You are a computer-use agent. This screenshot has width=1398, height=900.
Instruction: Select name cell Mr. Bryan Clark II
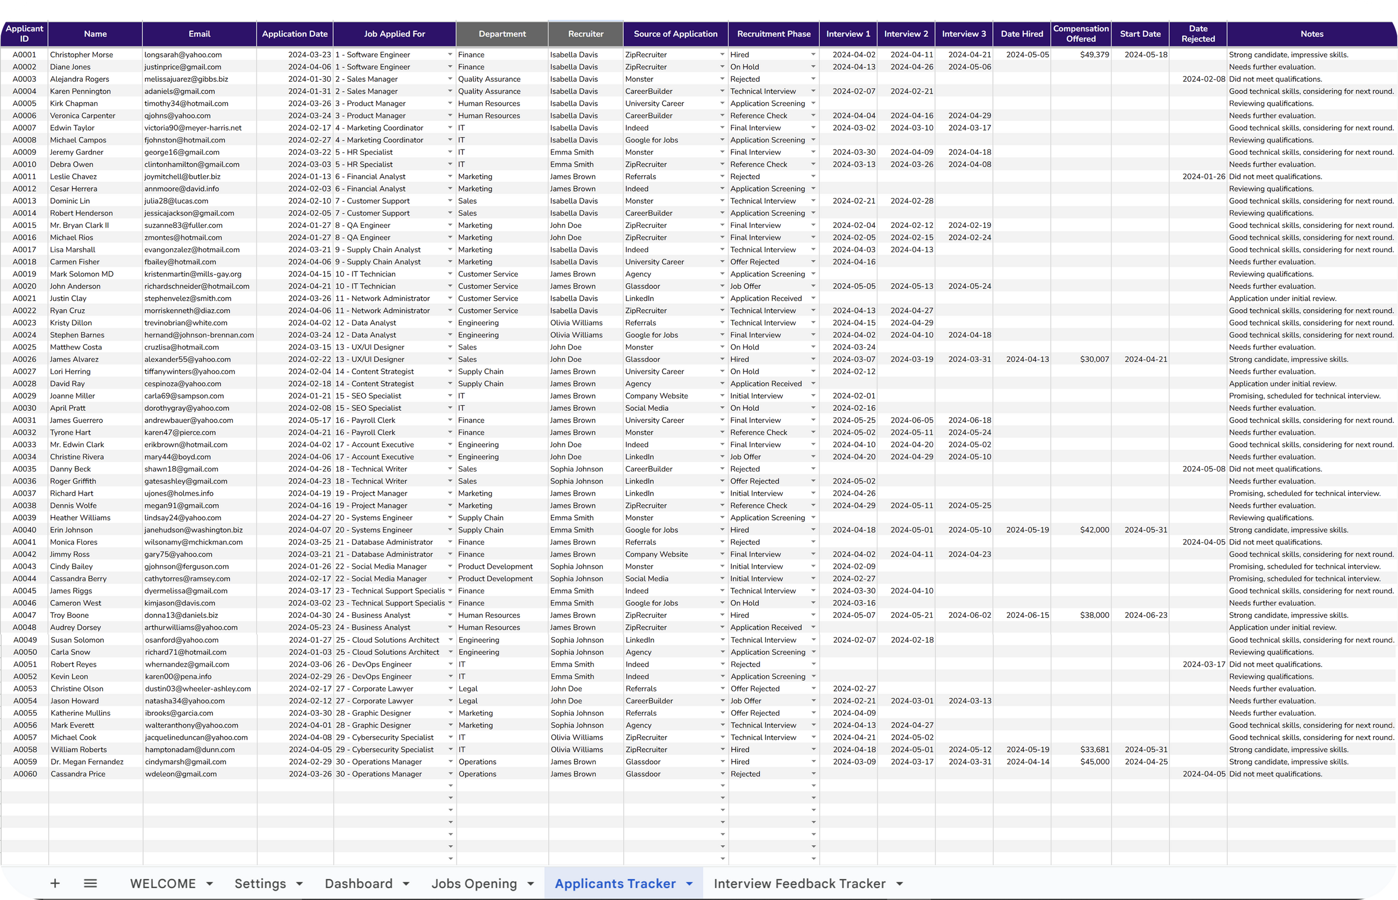[95, 225]
